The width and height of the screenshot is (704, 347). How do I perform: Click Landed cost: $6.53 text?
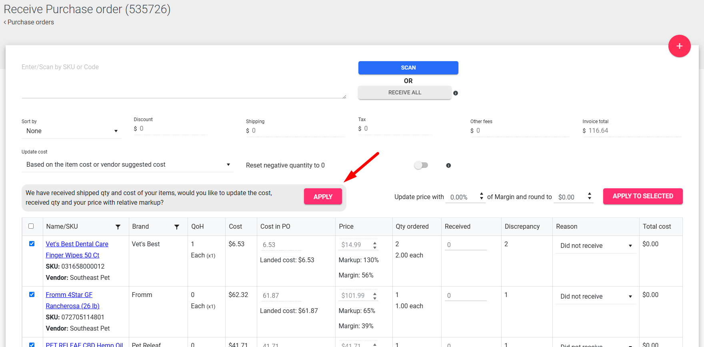(x=287, y=260)
